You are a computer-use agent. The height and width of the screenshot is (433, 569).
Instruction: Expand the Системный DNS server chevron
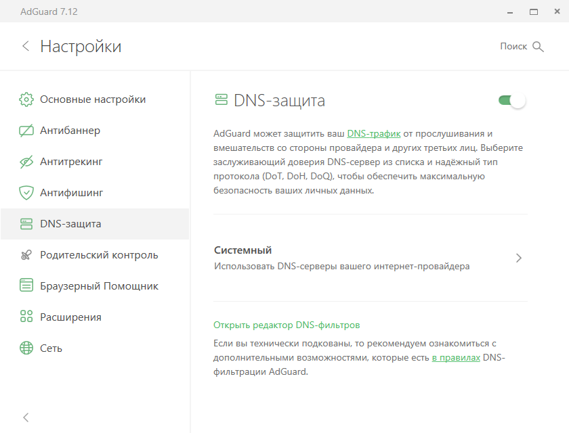click(x=519, y=258)
